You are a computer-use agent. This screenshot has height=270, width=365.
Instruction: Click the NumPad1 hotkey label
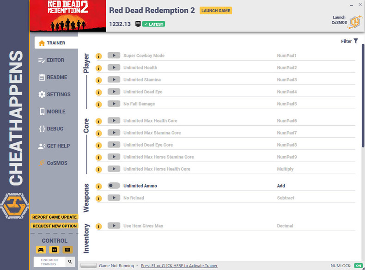(x=286, y=55)
